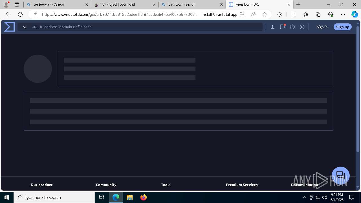Add this page to favorites star

coord(265,14)
